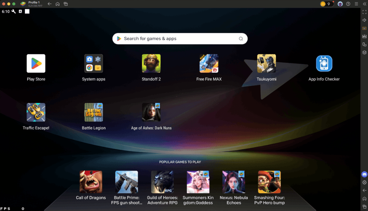Open the multi-instance windows icon in title bar

[x=66, y=4]
